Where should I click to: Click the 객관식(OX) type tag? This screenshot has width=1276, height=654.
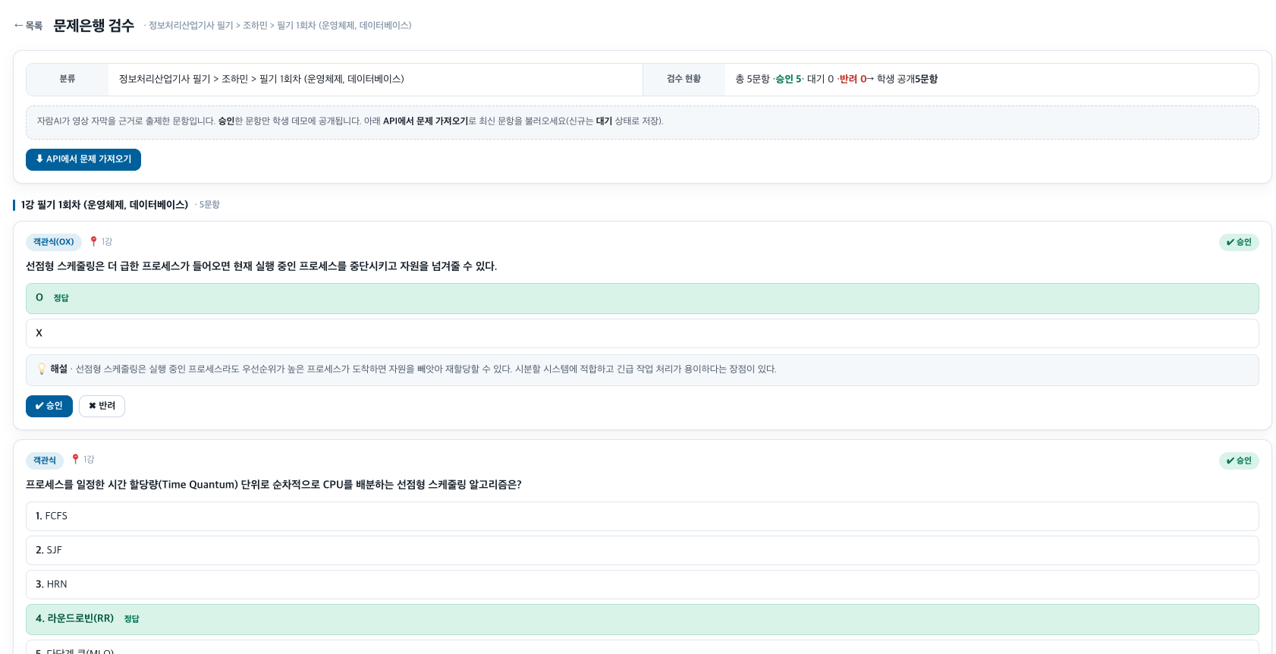click(x=54, y=242)
